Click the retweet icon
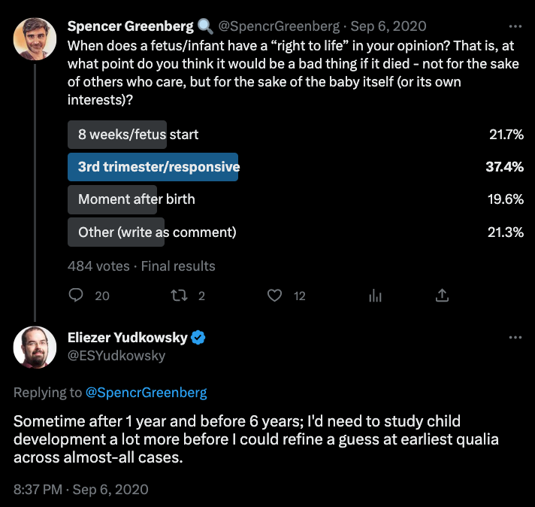 [178, 296]
